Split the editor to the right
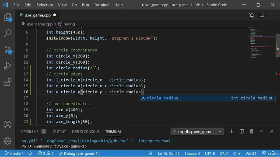Image resolution: width=280 pixels, height=157 pixels. pos(262,15)
